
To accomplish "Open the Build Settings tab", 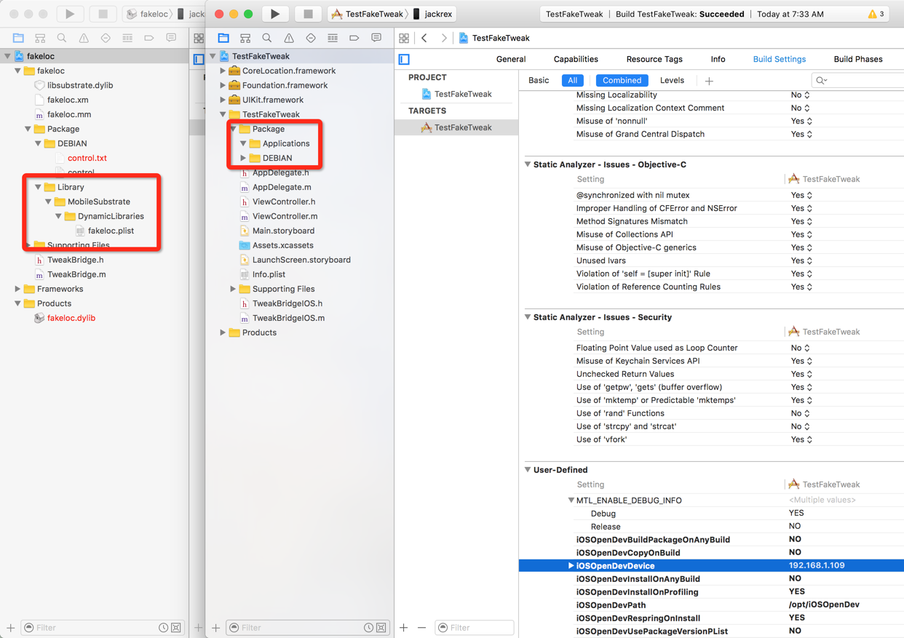I will 780,59.
